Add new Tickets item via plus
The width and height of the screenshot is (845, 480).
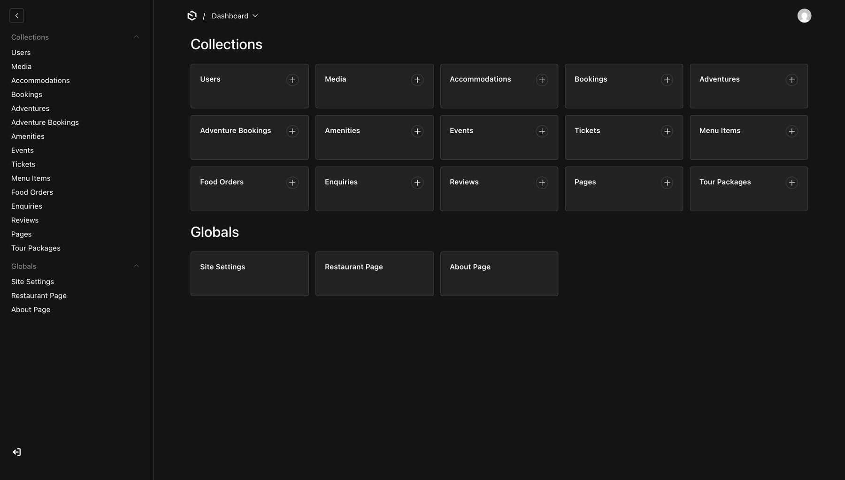click(667, 131)
